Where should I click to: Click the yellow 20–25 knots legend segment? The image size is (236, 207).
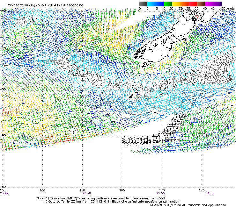click(176, 4)
